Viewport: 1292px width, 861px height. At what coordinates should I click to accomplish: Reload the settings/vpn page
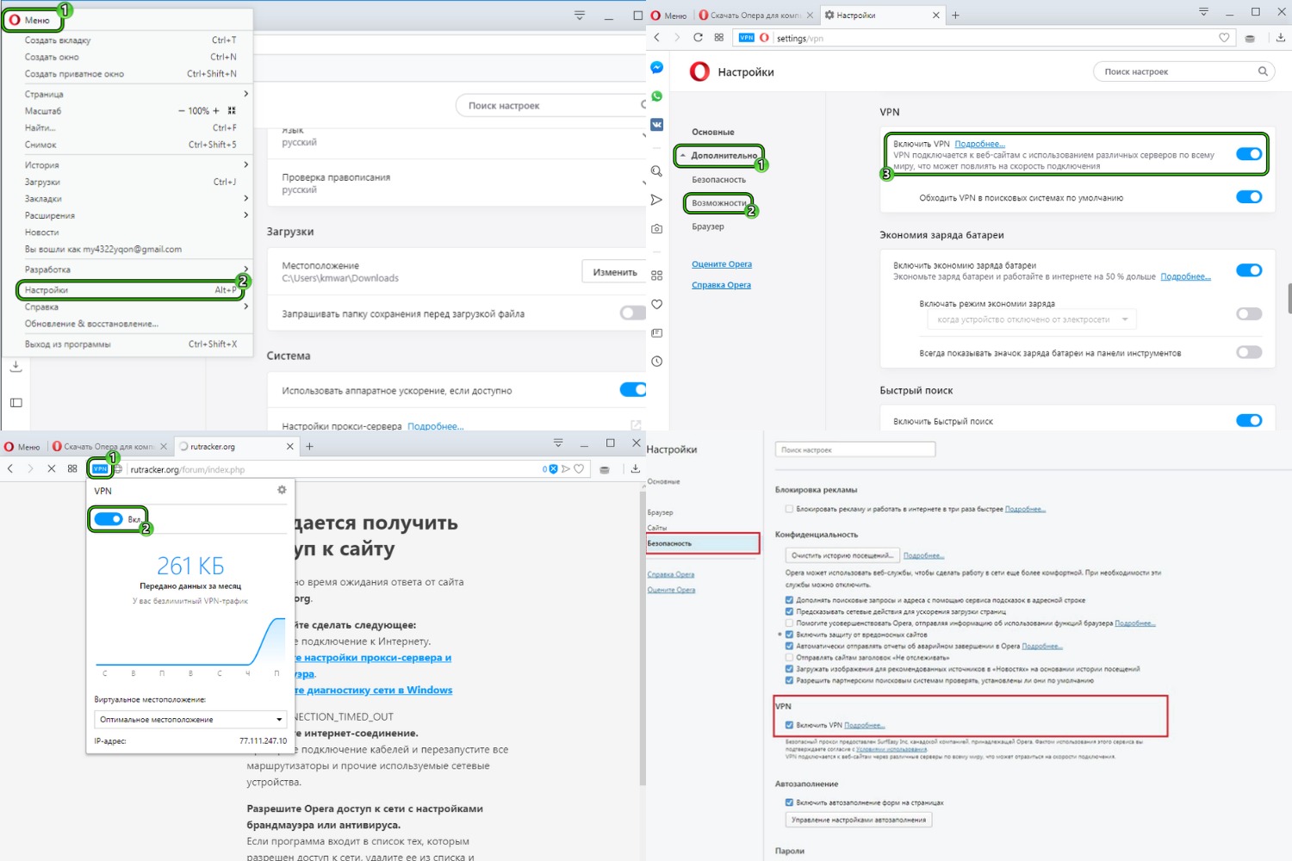(x=698, y=37)
